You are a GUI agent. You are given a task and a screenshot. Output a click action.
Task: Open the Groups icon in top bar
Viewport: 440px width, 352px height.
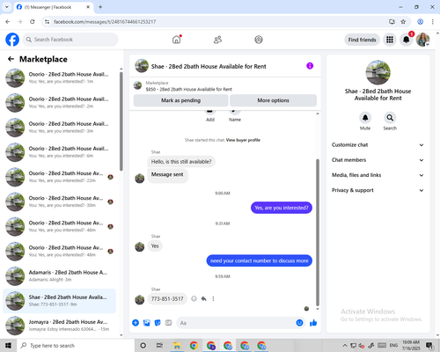point(259,40)
